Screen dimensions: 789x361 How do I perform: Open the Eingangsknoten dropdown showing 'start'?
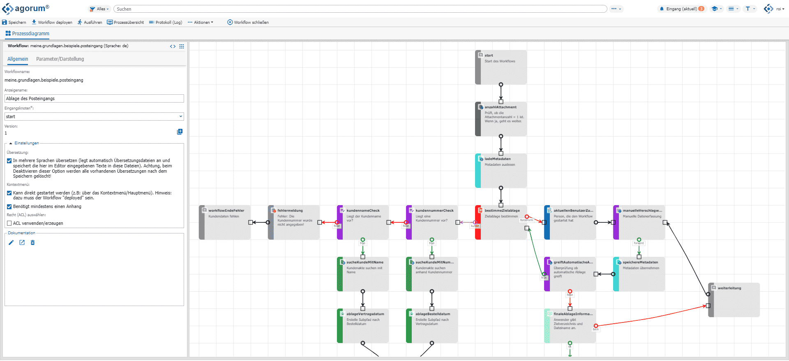tap(94, 117)
